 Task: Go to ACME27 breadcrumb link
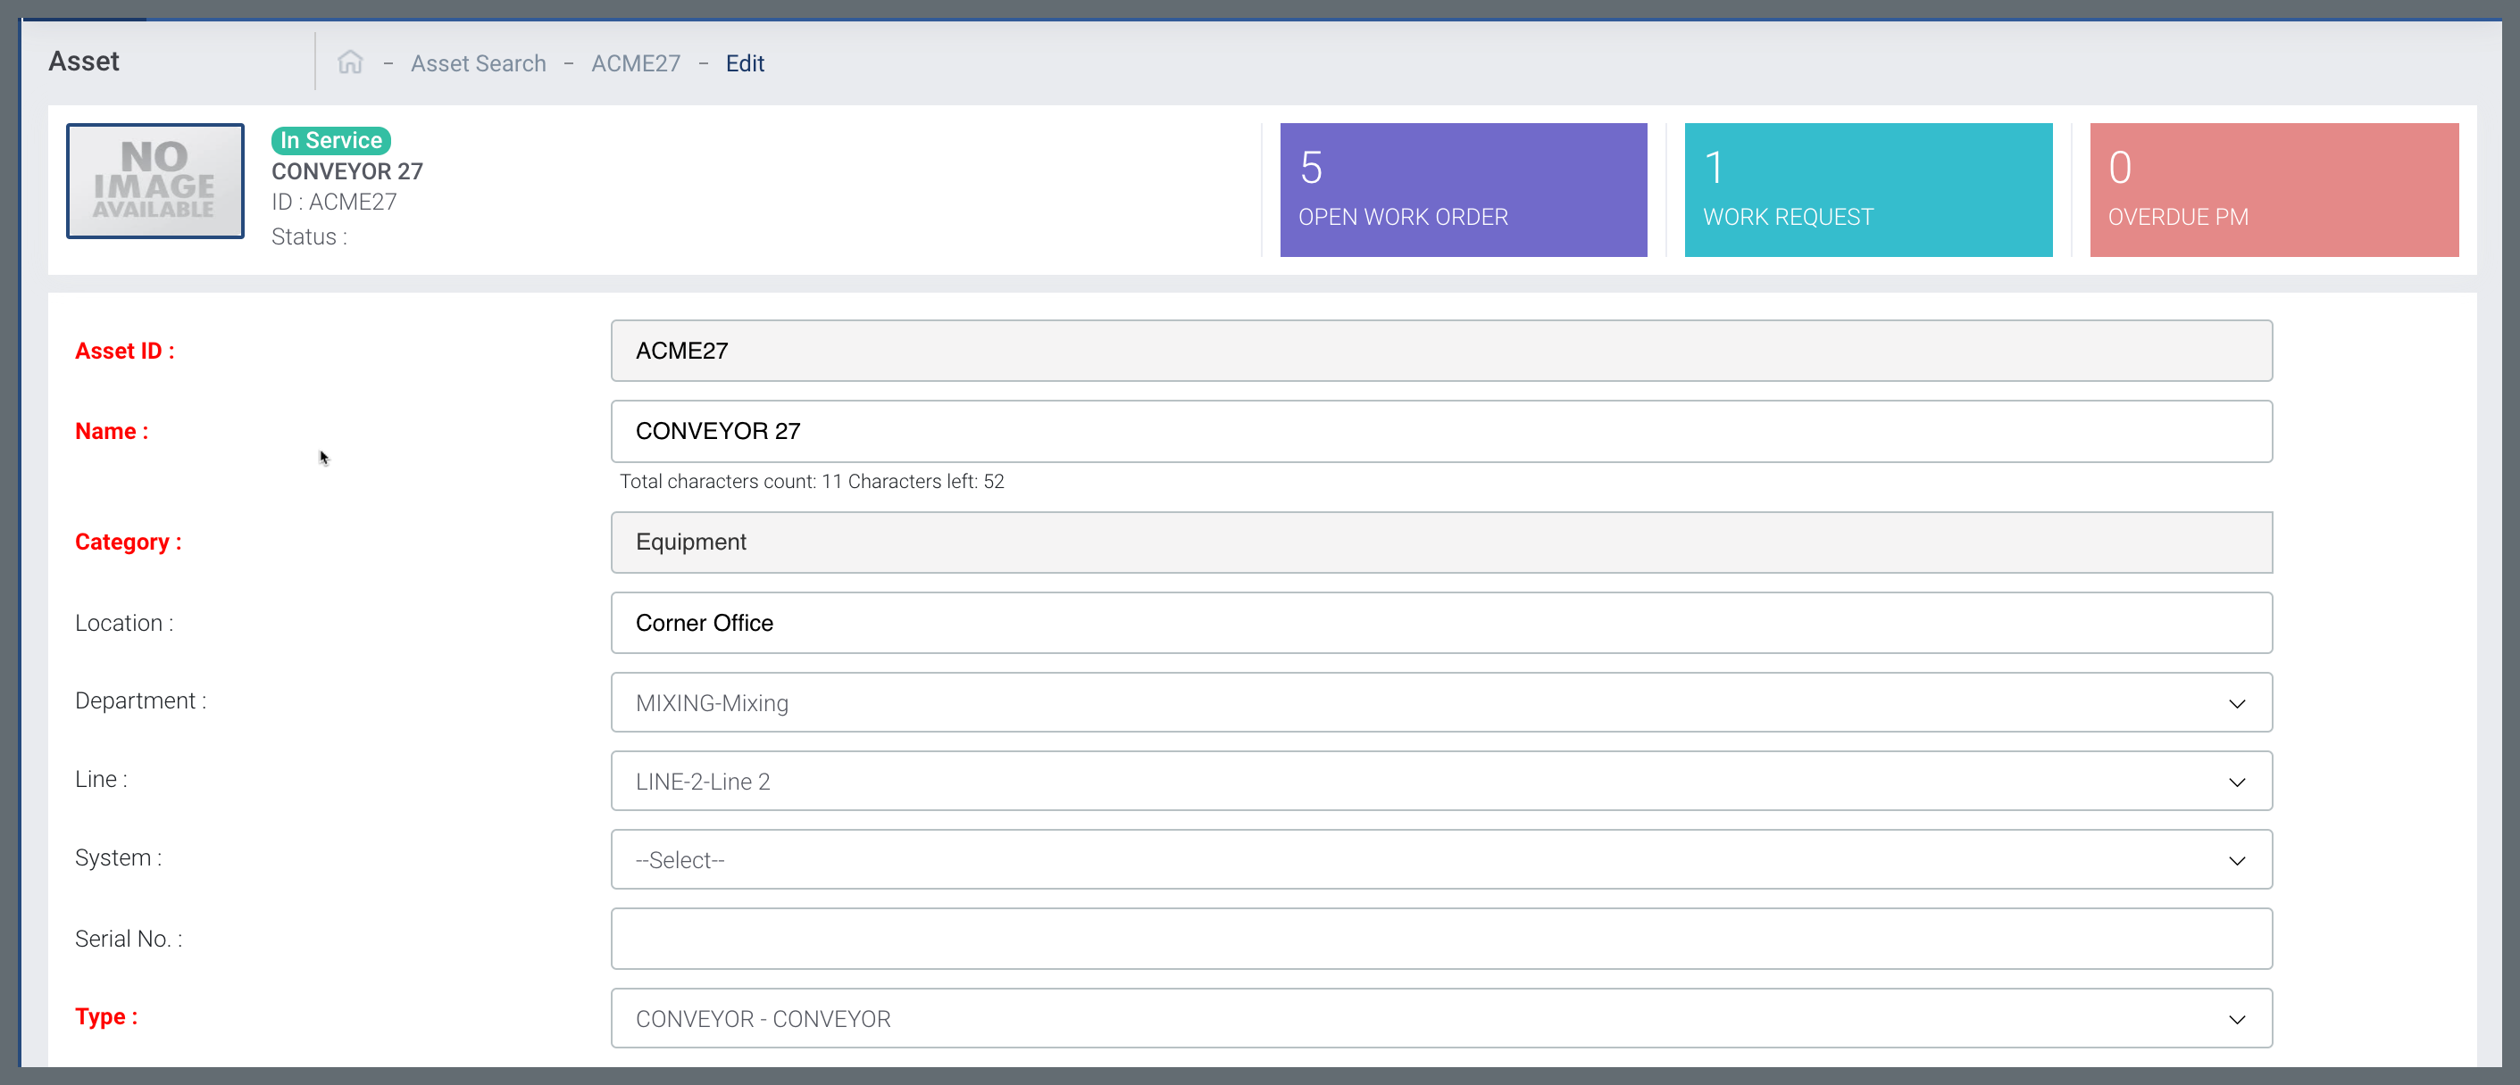[x=635, y=63]
